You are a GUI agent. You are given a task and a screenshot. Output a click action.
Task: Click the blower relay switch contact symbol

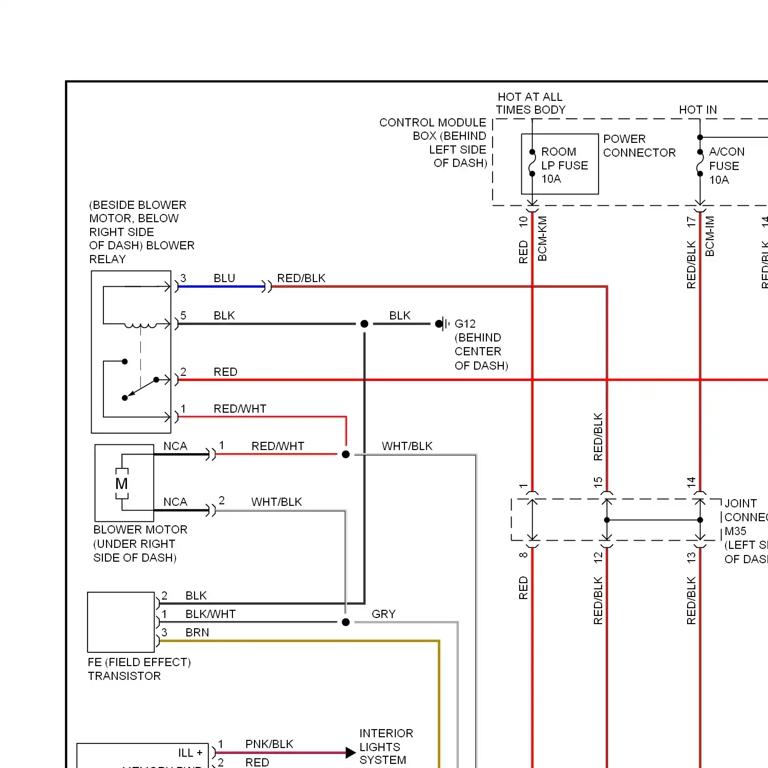[x=141, y=388]
